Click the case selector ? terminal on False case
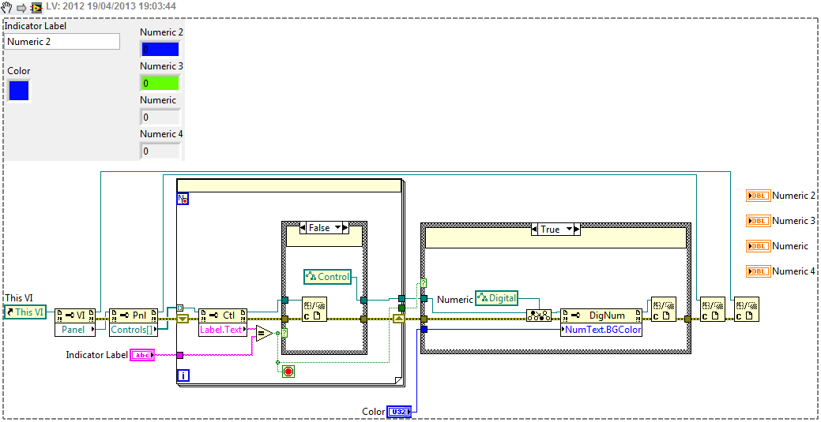The height and width of the screenshot is (422, 821). click(x=284, y=334)
